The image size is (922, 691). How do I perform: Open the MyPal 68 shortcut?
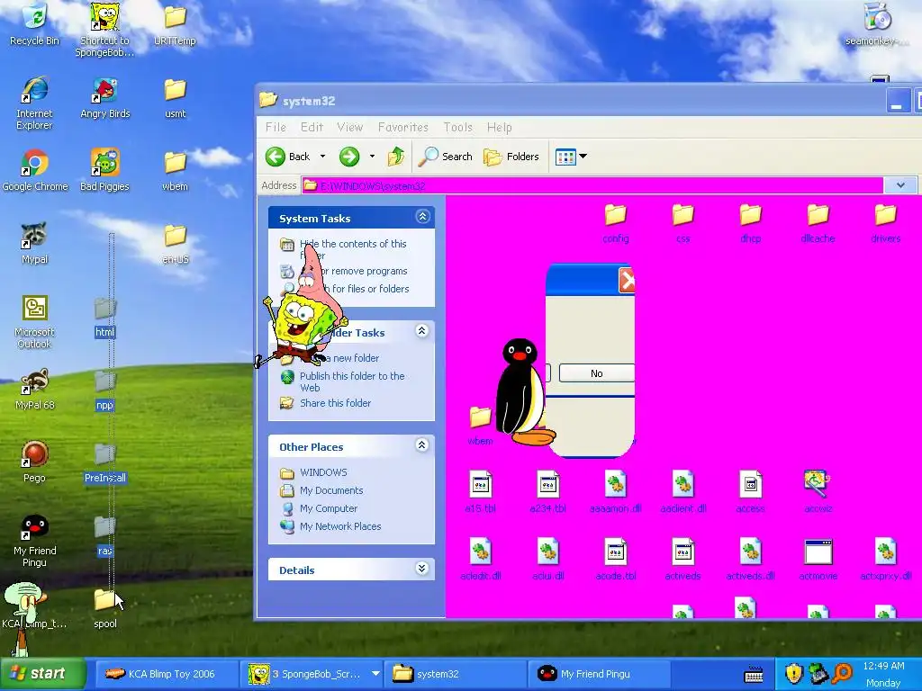35,389
